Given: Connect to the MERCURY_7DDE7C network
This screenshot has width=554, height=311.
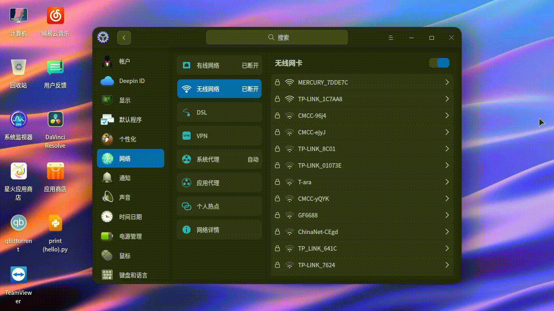Looking at the screenshot, I should (x=362, y=83).
